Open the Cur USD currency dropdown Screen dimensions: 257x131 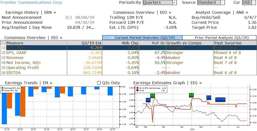tap(249, 2)
